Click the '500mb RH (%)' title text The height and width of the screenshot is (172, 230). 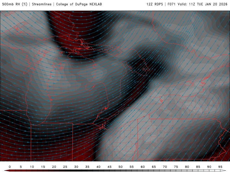pos(15,4)
